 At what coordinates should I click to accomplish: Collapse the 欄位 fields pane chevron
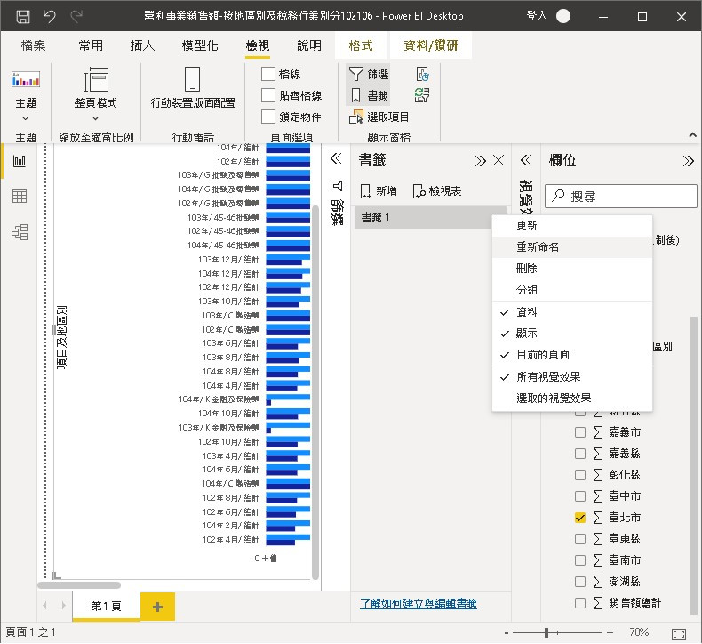coord(688,160)
